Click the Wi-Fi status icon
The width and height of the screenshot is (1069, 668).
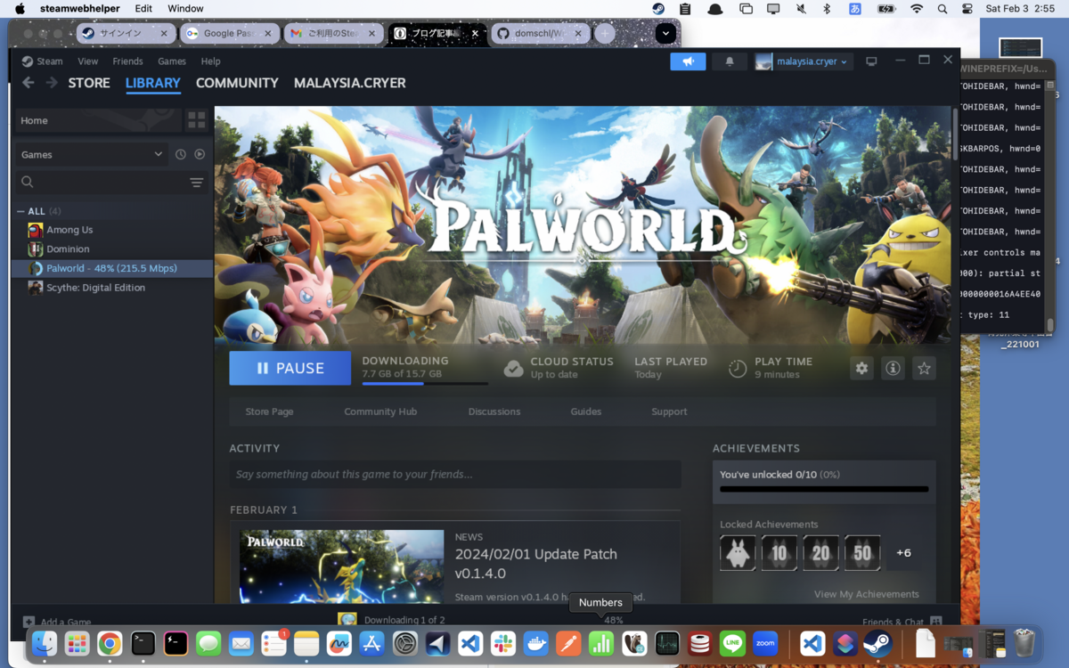917,9
